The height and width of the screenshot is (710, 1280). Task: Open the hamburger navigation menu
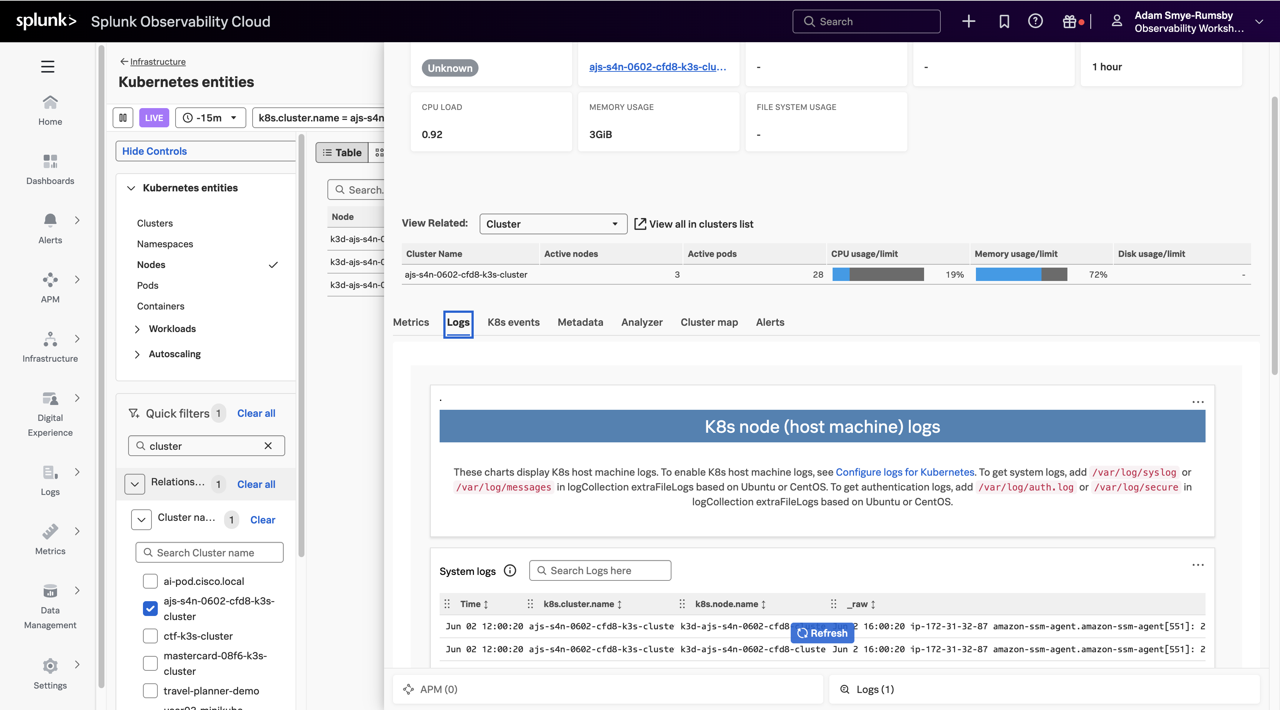point(48,67)
